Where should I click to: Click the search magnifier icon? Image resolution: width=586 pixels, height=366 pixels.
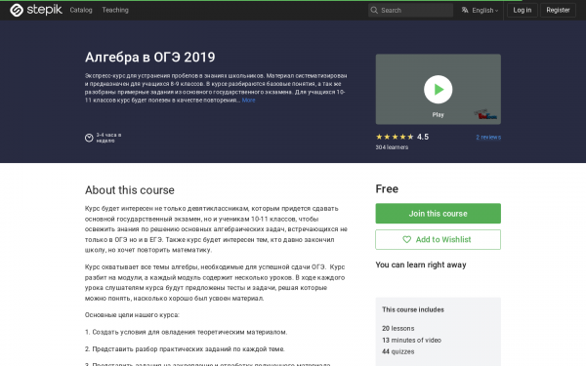374,10
